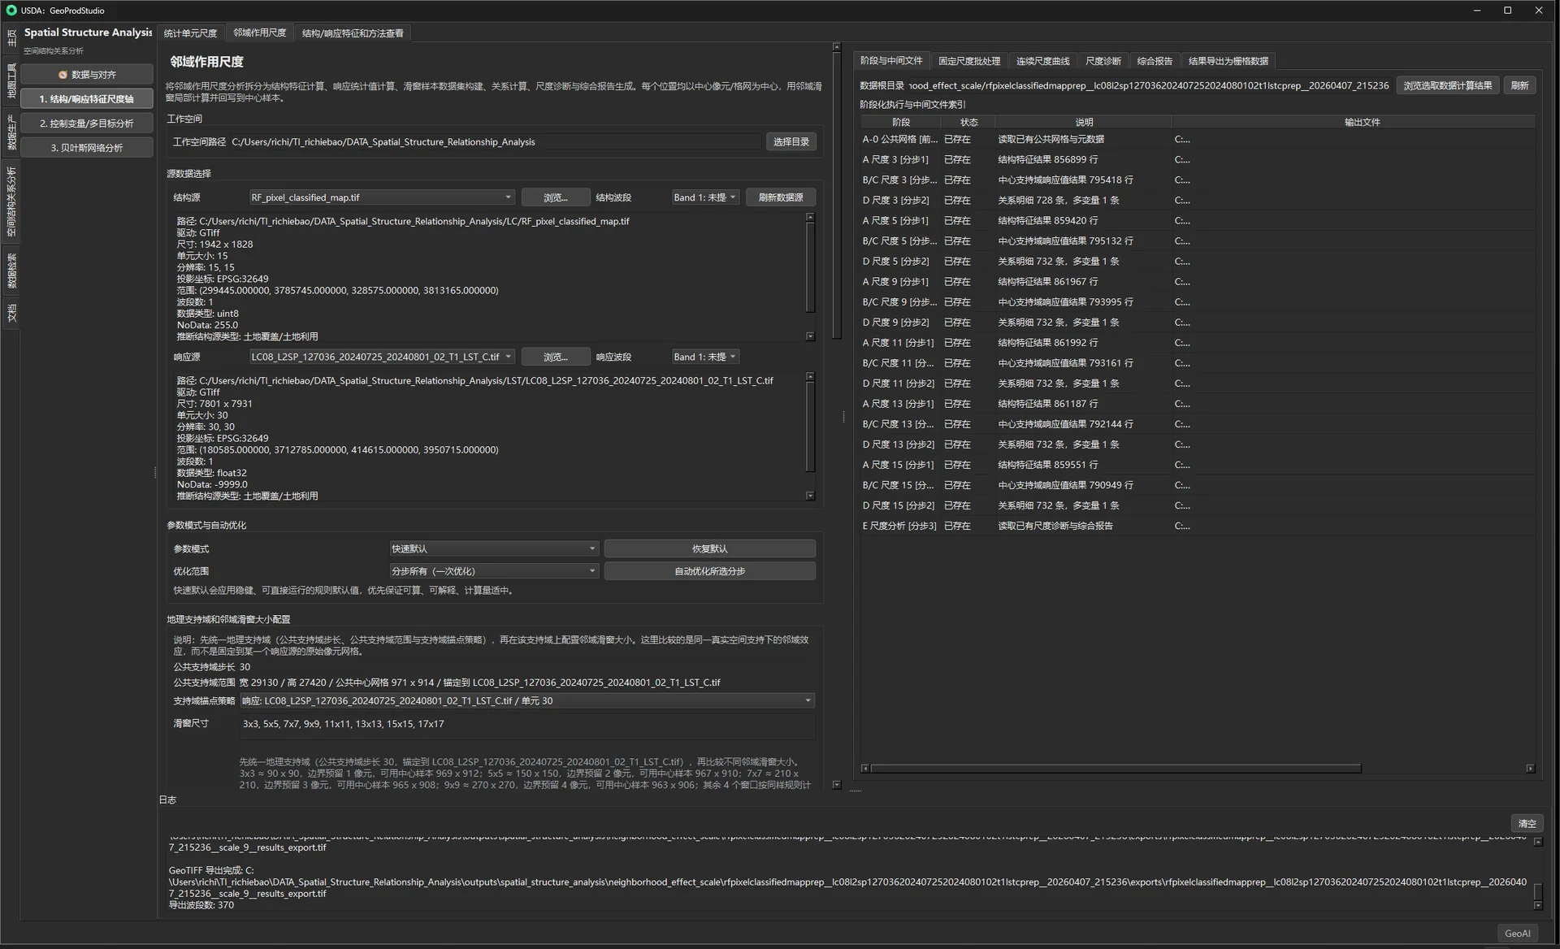Click stage table horizontal scrollbar
This screenshot has height=949, width=1560.
point(1116,768)
